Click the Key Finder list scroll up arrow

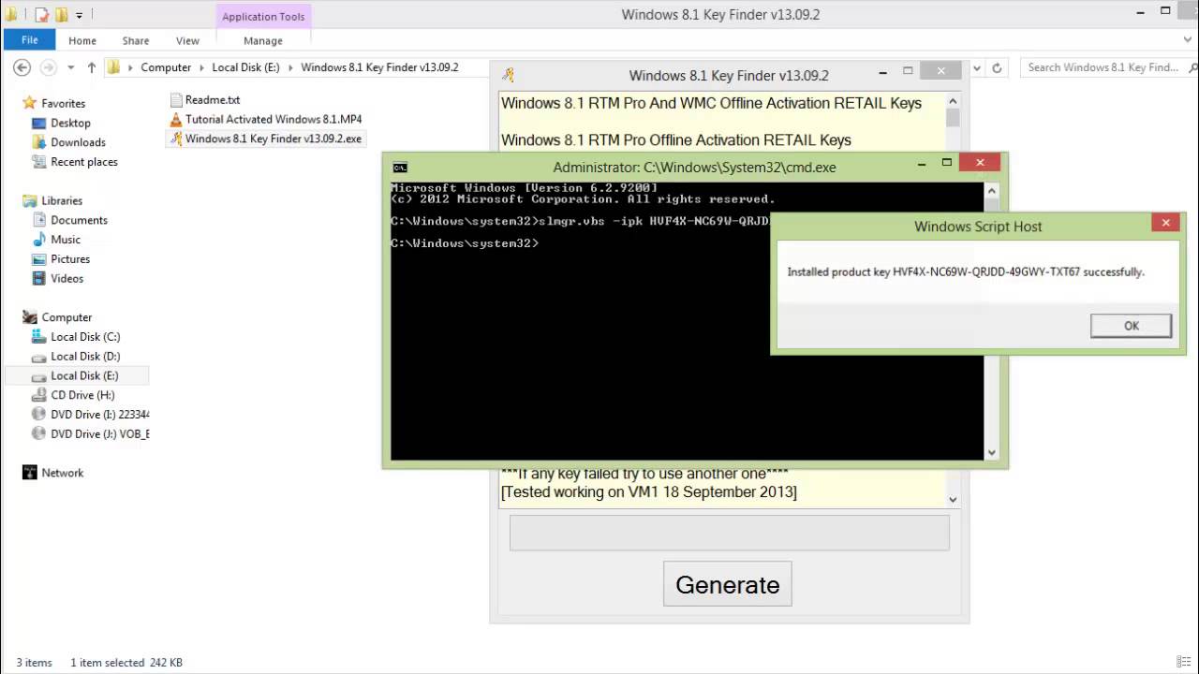tap(953, 101)
